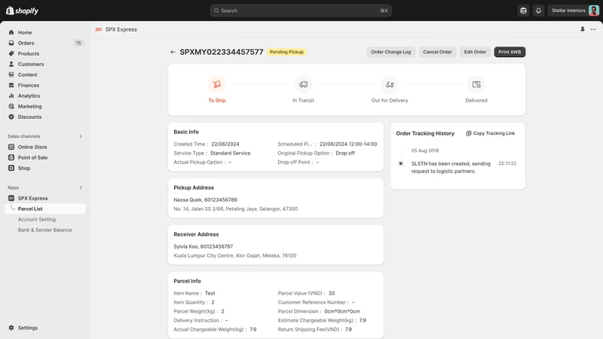Click the To Ship stage icon
603x339 pixels.
217,84
